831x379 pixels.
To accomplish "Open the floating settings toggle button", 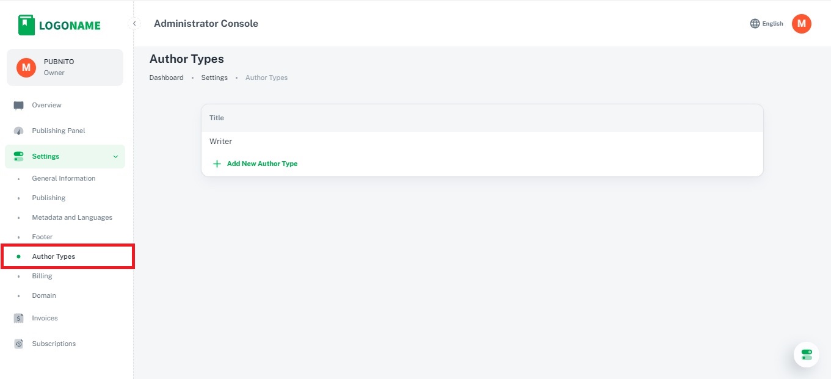I will (x=806, y=355).
